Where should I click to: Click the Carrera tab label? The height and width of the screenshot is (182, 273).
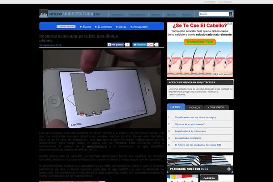pos(209,178)
